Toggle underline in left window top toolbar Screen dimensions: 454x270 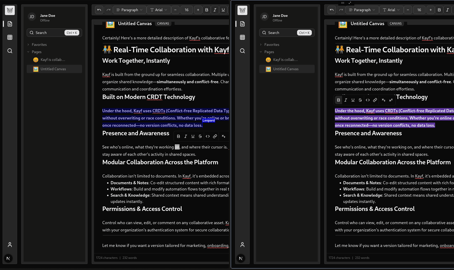point(223,10)
